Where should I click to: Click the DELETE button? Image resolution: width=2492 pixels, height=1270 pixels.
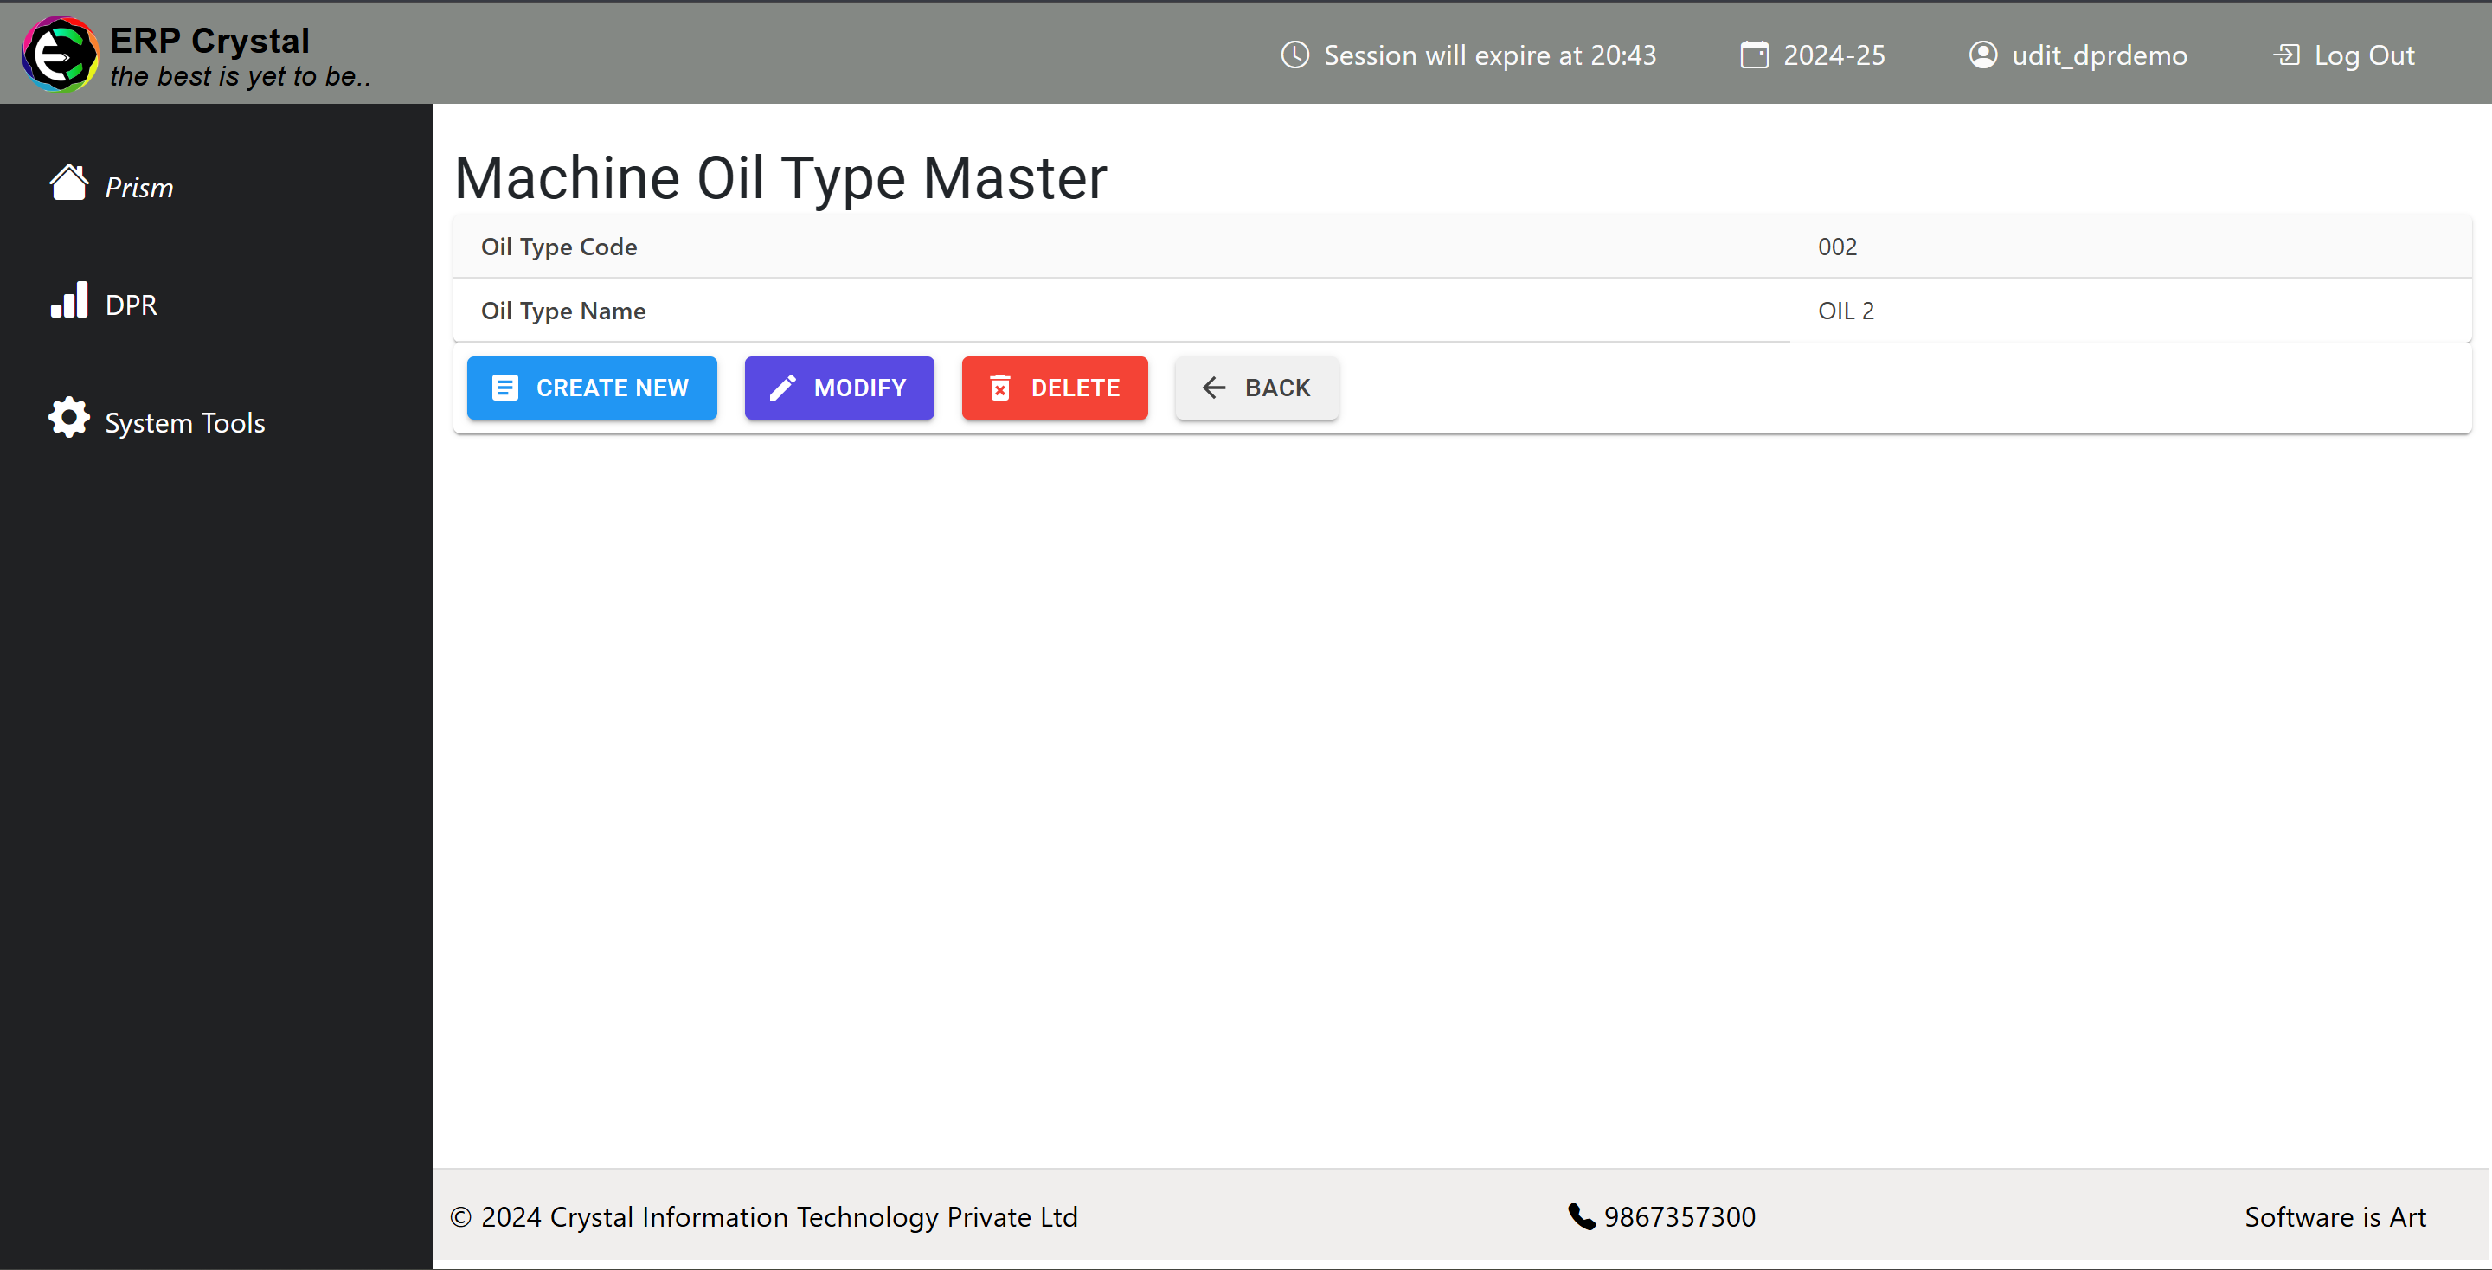click(1054, 388)
